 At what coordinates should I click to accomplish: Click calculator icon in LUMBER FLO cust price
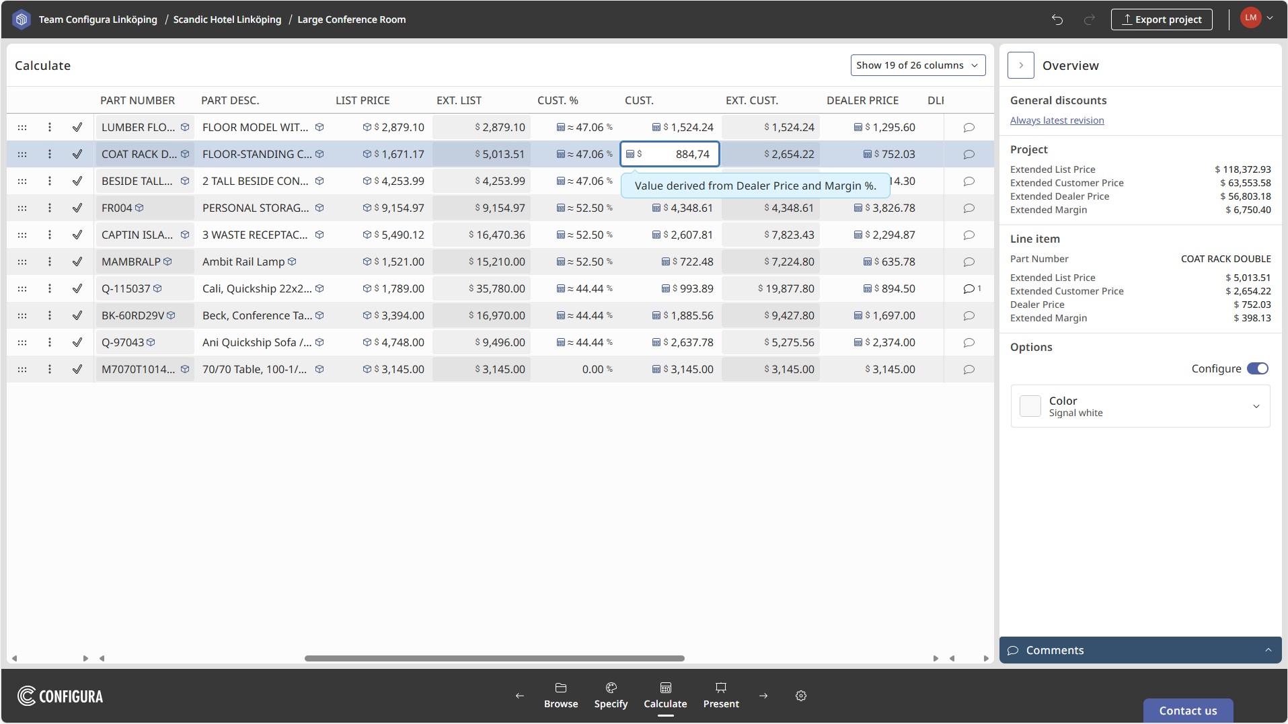656,127
